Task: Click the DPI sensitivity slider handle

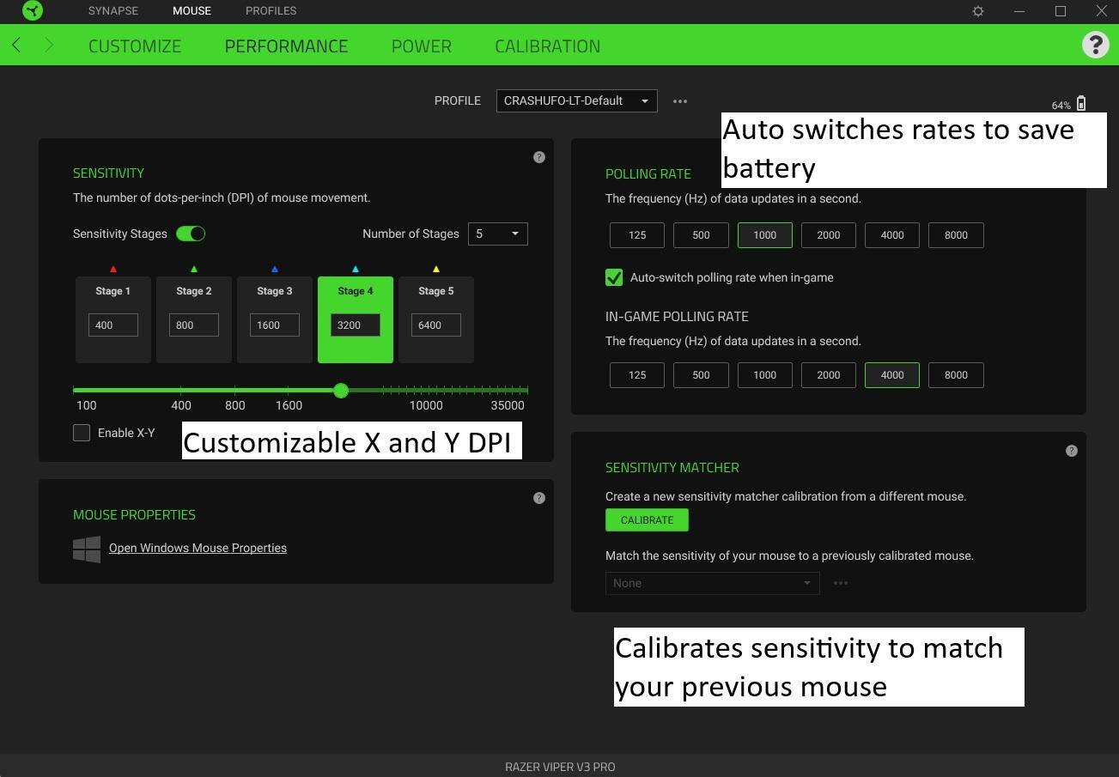Action: click(x=341, y=391)
